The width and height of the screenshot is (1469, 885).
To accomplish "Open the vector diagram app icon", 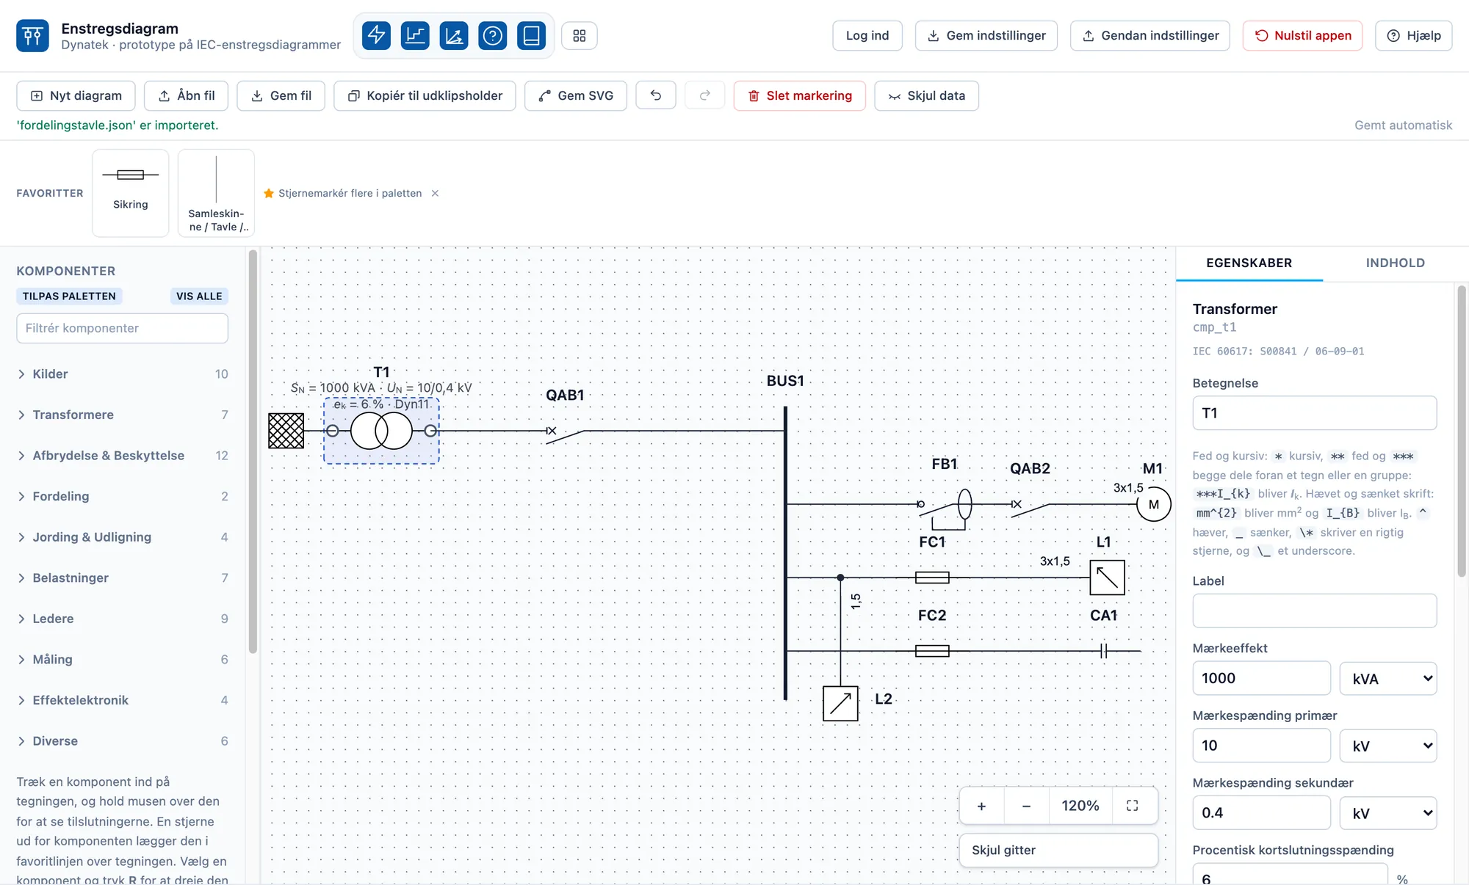I will pos(454,35).
